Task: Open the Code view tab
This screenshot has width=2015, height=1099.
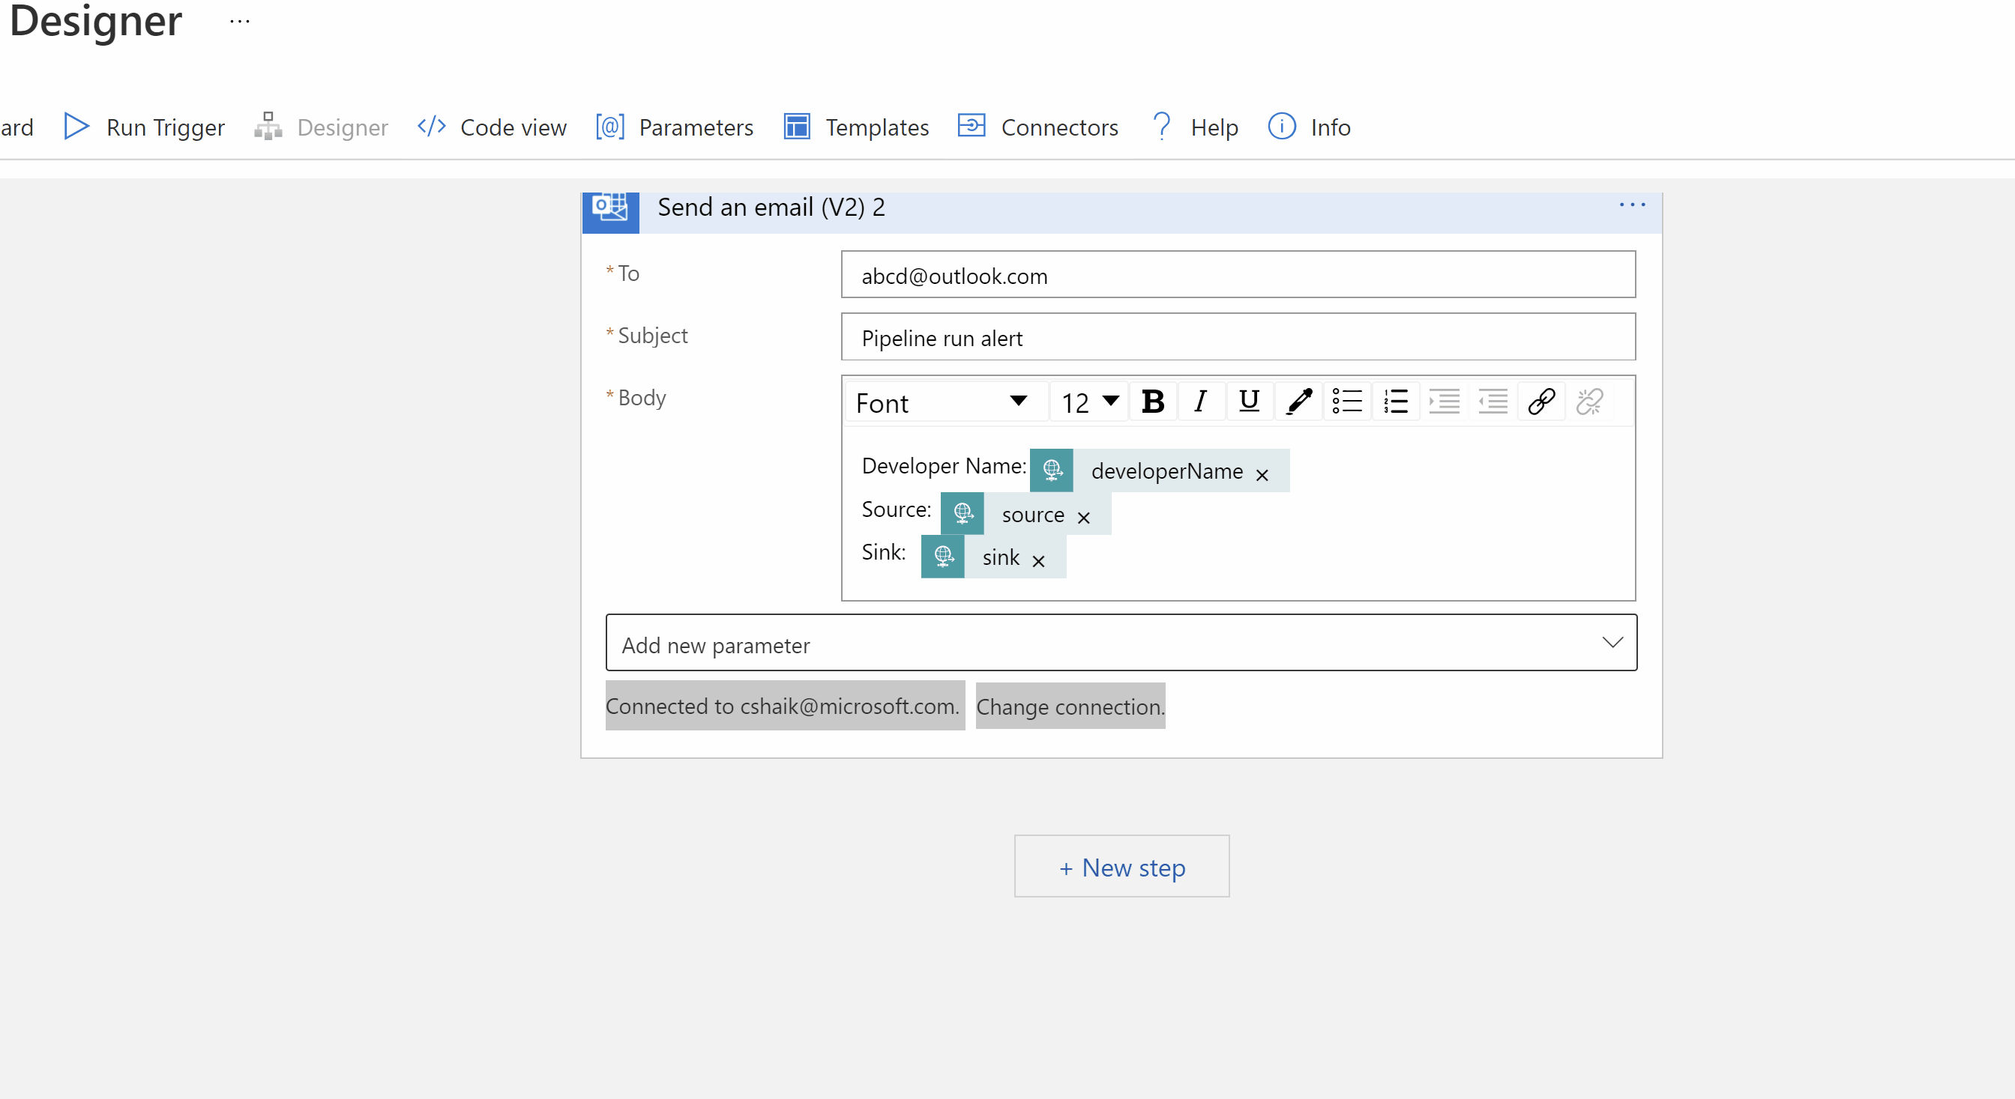Action: pyautogui.click(x=492, y=127)
